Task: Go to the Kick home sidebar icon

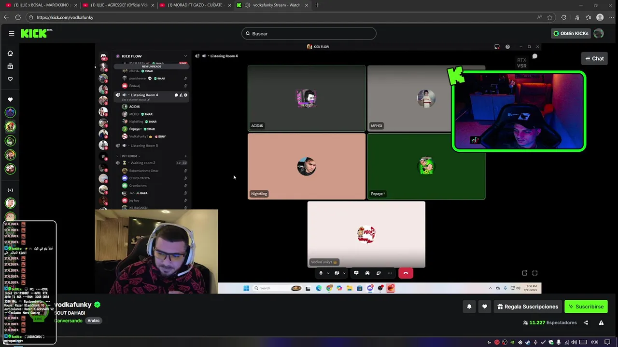Action: [10, 53]
